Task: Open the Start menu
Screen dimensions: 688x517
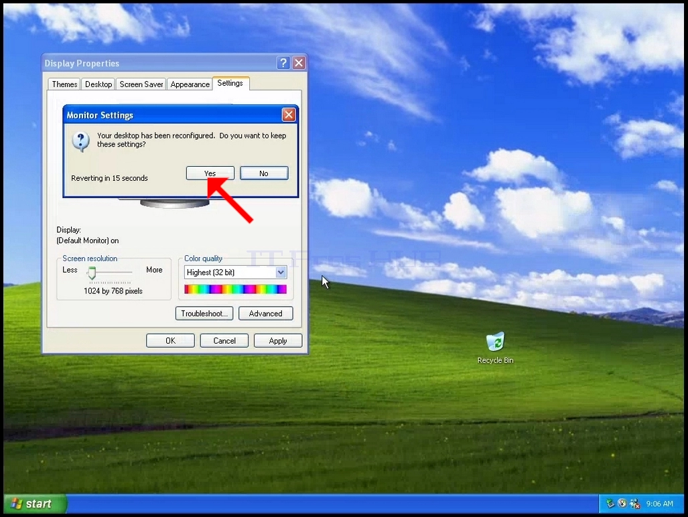Action: tap(34, 504)
